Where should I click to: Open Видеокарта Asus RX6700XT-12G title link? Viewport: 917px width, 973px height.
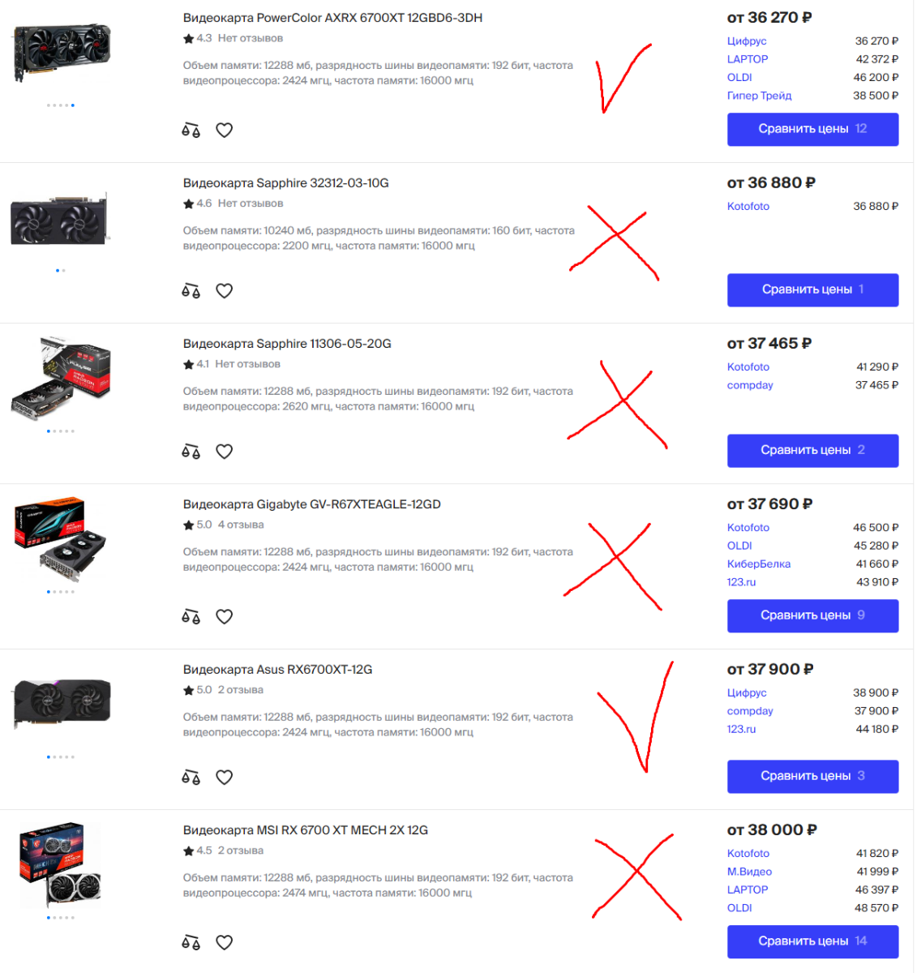point(278,670)
